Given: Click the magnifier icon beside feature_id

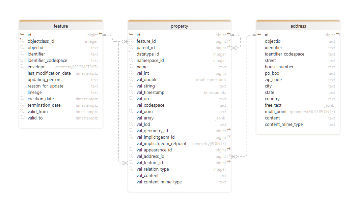Looking at the screenshot, I should [x=131, y=41].
